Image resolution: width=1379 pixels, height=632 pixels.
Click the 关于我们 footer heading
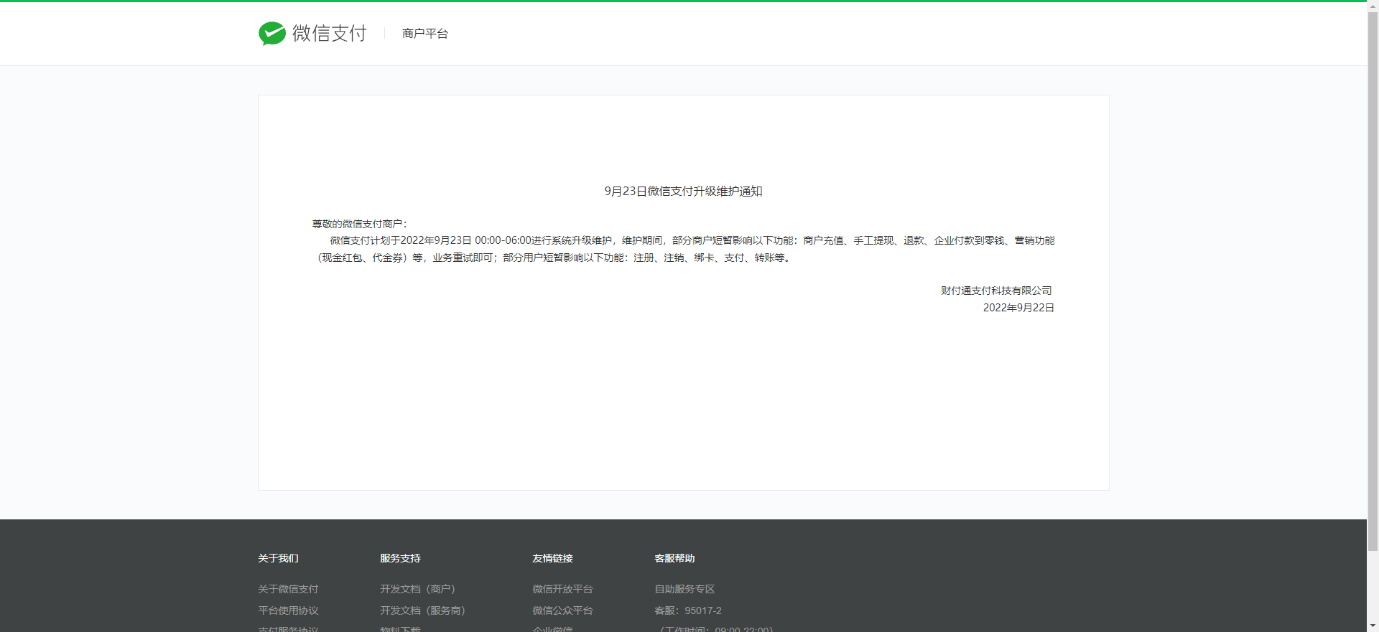coord(278,558)
